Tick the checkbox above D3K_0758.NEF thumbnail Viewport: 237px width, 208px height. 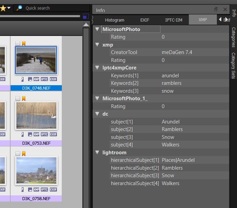click(18, 154)
